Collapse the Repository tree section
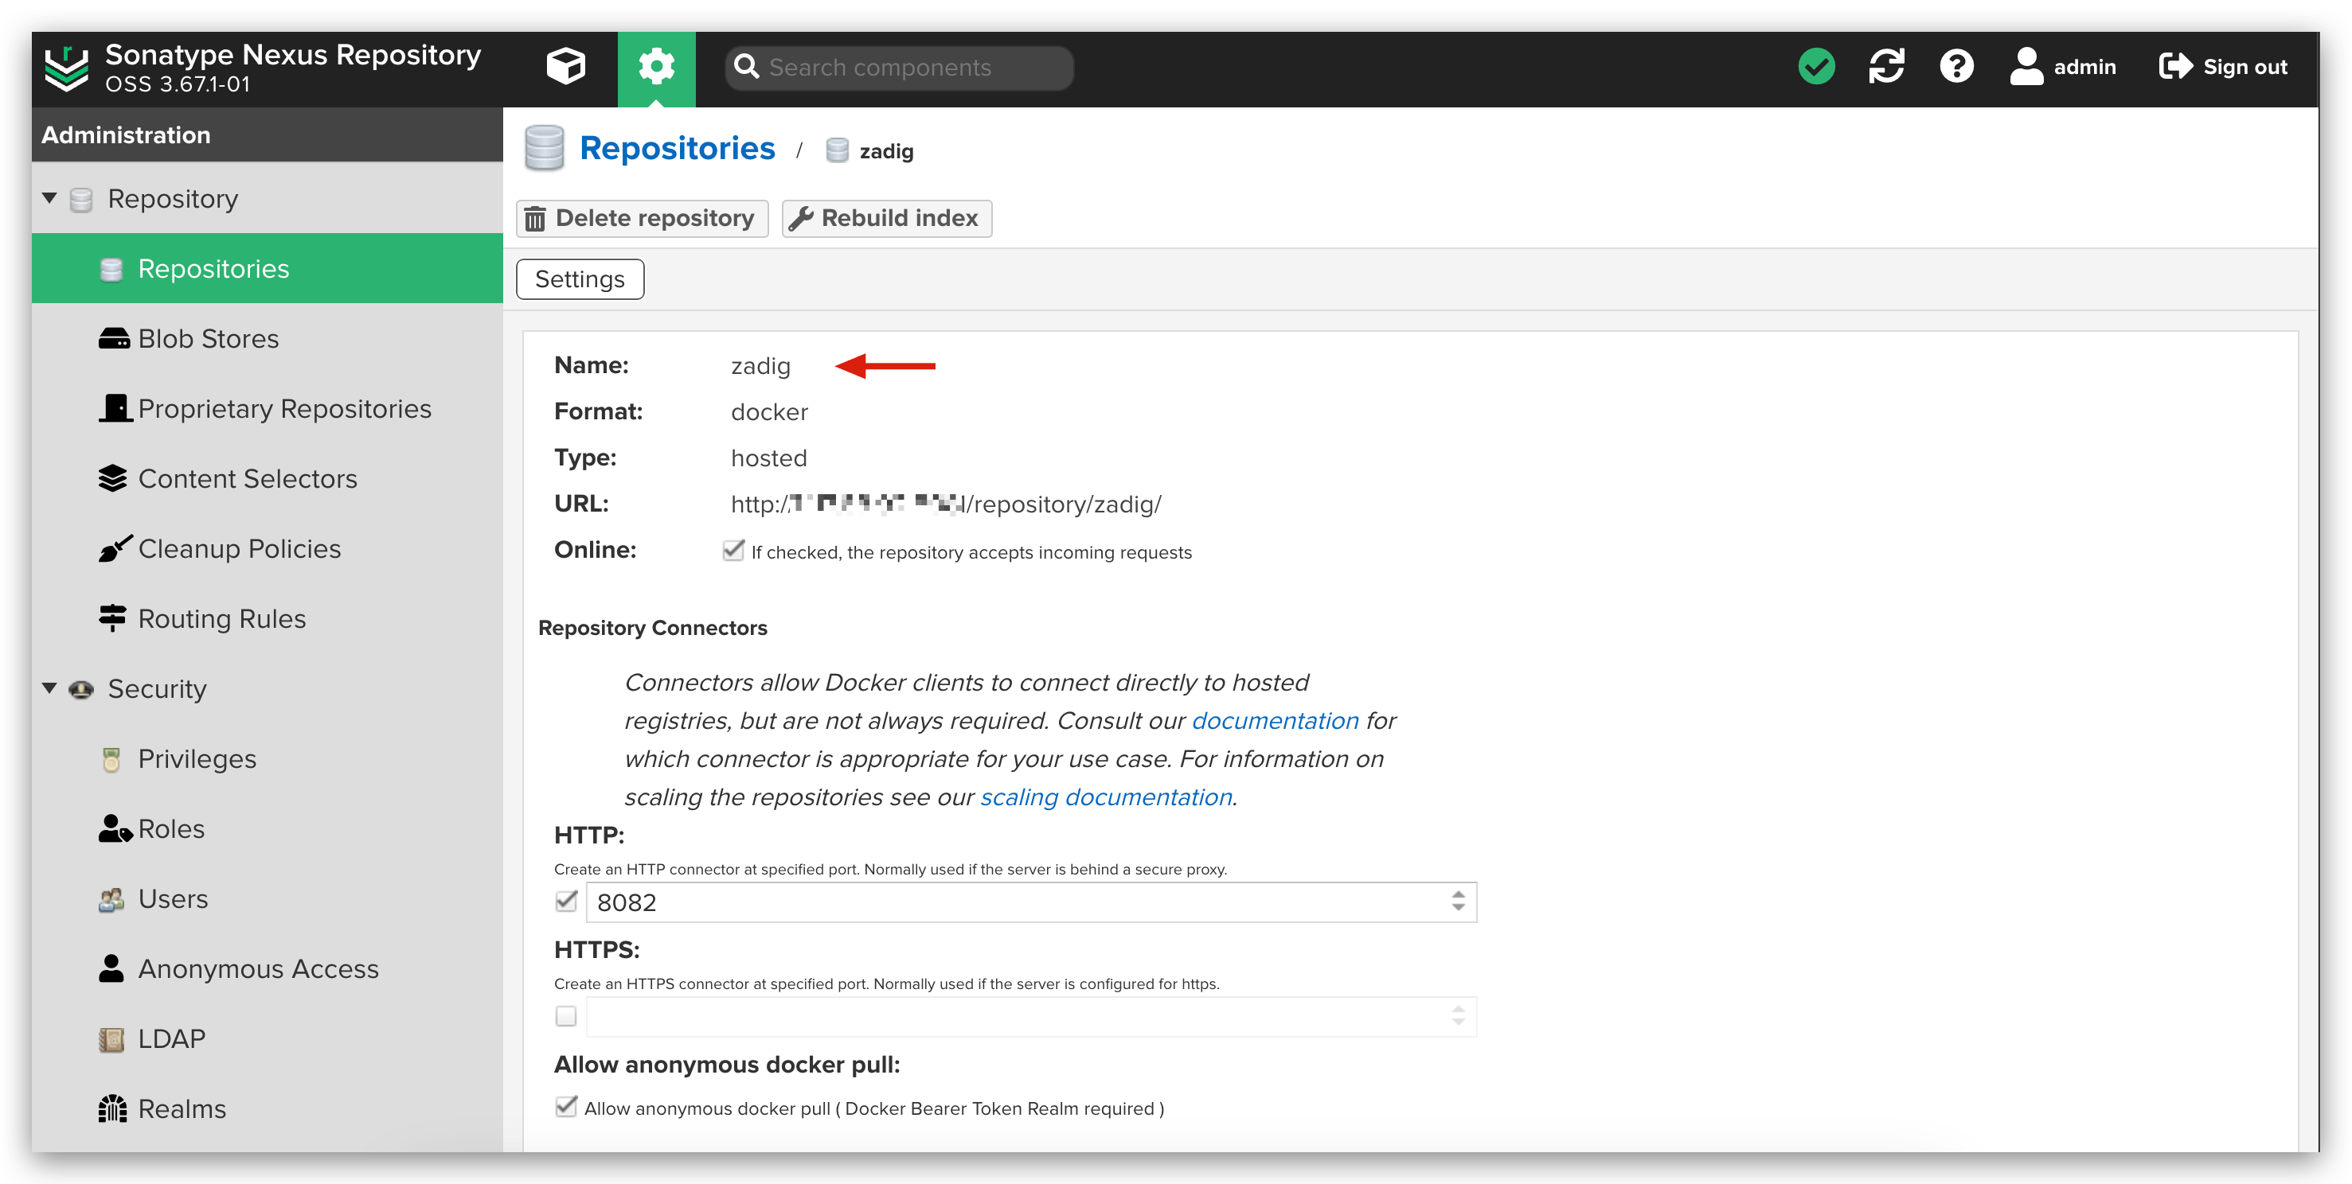Image resolution: width=2352 pixels, height=1184 pixels. pyautogui.click(x=50, y=198)
